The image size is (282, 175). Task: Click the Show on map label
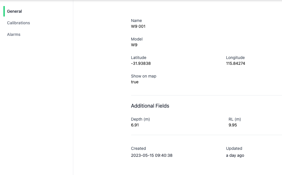[x=144, y=76]
